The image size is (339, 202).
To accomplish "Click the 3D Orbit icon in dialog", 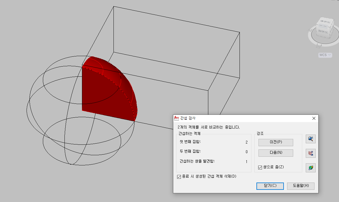I will coord(311,168).
